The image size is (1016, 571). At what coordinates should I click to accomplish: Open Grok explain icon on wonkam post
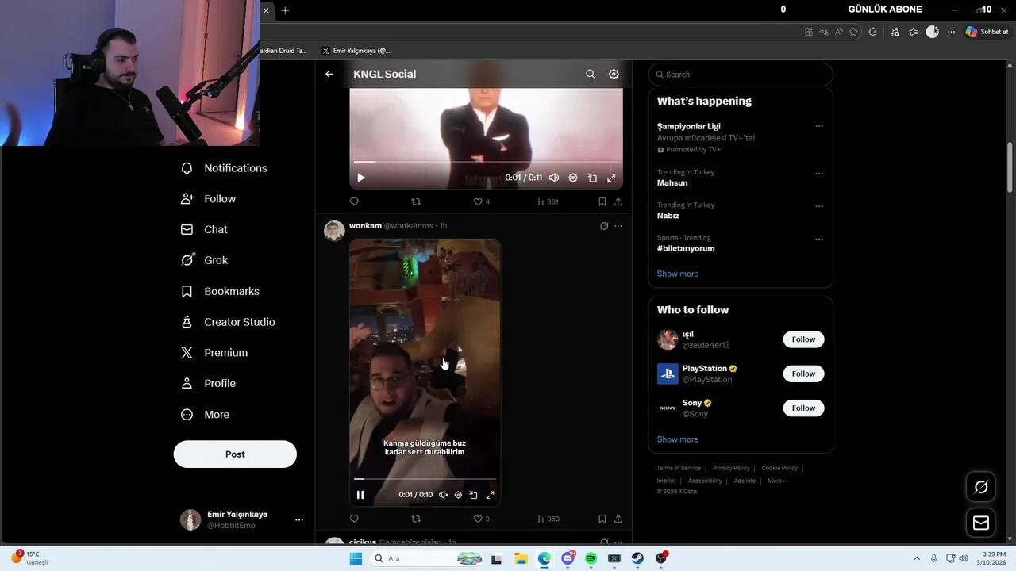tap(604, 226)
